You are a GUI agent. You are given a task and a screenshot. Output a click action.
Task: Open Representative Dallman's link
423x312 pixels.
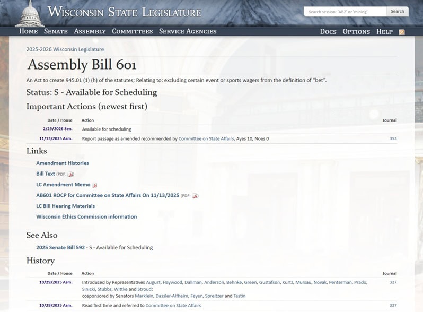click(193, 282)
